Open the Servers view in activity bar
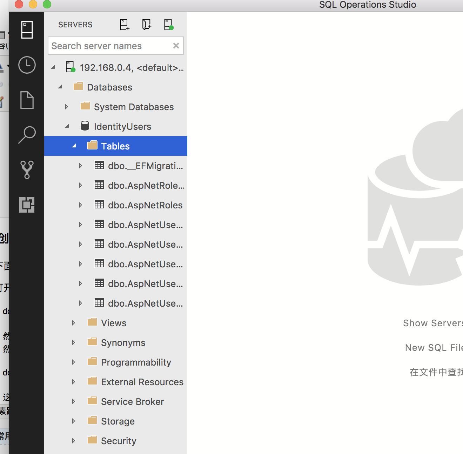The height and width of the screenshot is (454, 463). click(x=27, y=30)
